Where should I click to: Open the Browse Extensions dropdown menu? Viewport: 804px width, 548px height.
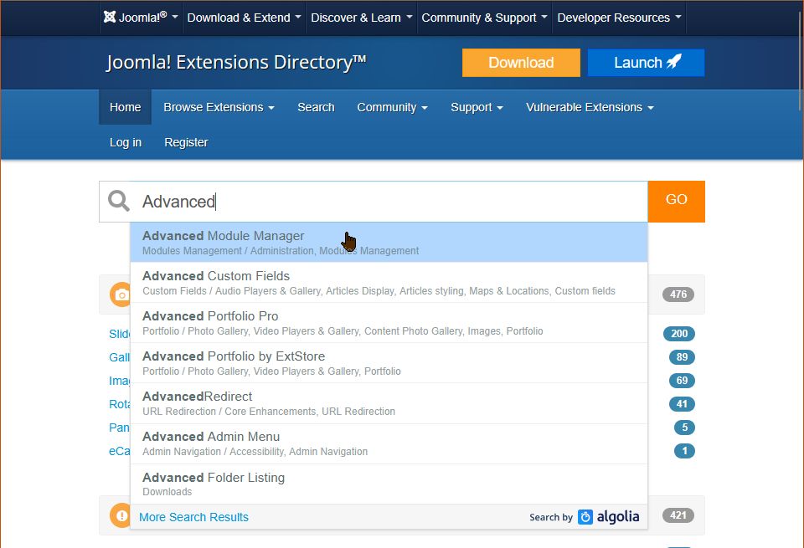coord(219,107)
